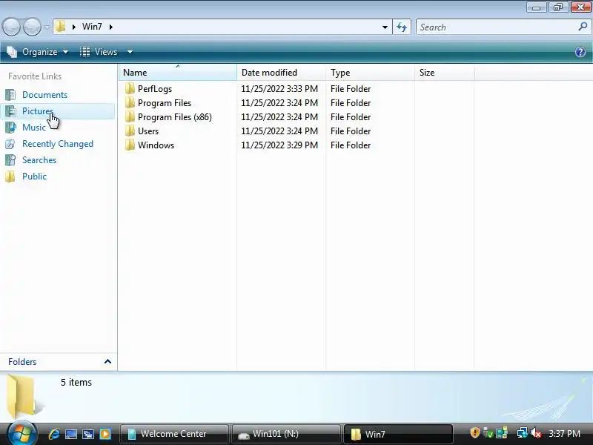Click the Public folder icon in sidebar

10,177
